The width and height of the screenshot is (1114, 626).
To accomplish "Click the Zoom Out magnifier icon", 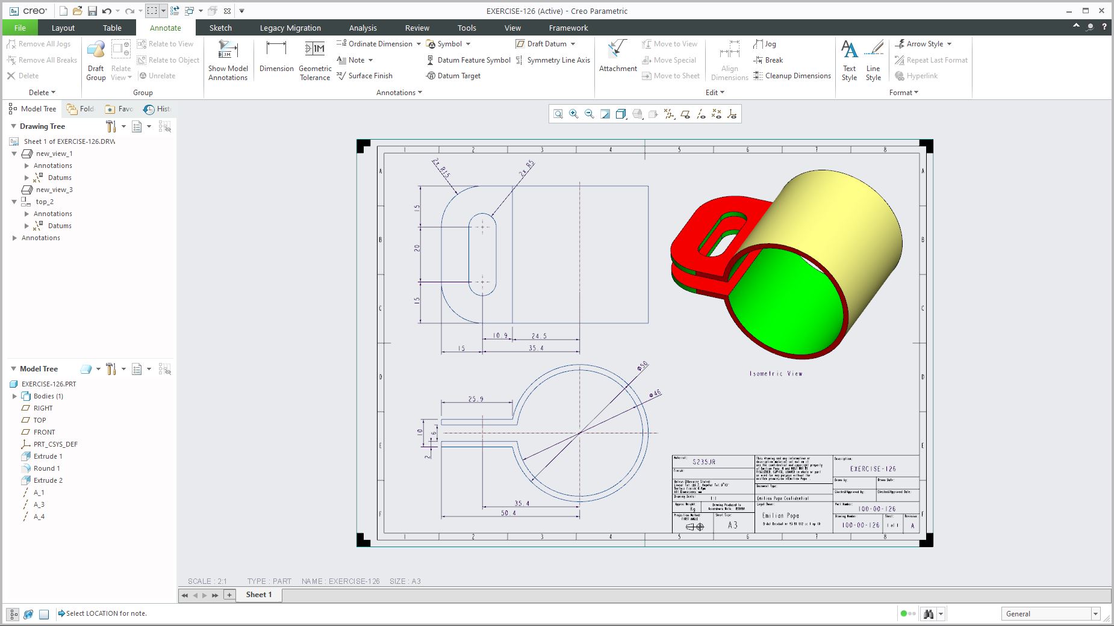I will (x=590, y=114).
